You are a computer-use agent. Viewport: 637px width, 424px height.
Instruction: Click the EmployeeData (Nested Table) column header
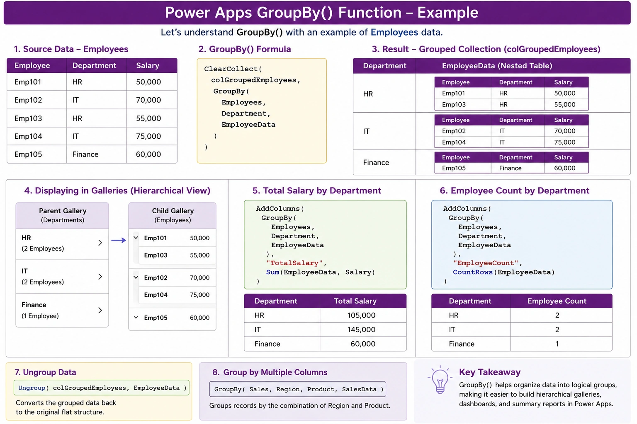[497, 66]
